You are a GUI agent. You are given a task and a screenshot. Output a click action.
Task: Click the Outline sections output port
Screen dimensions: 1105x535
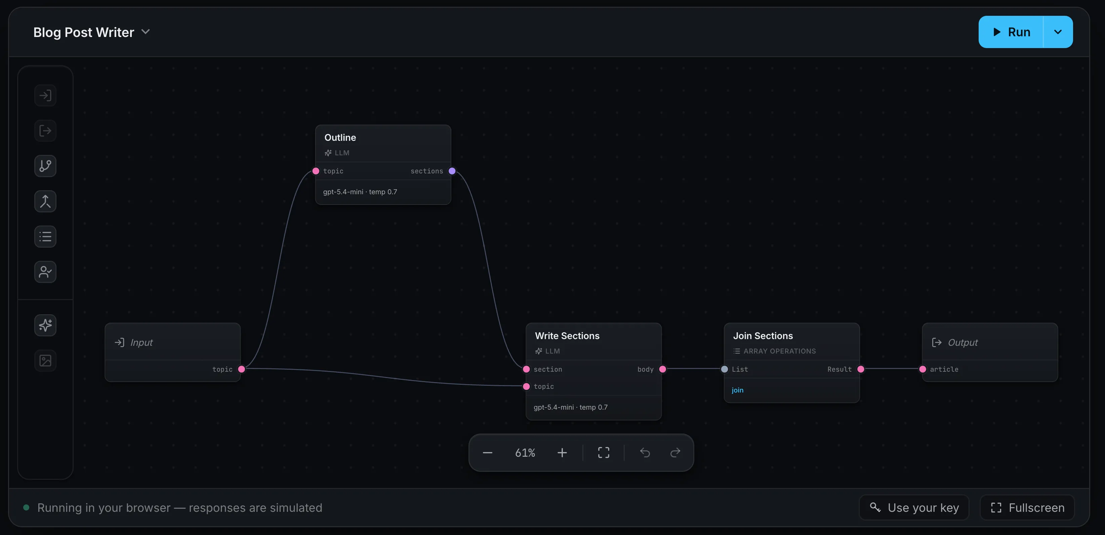tap(452, 171)
